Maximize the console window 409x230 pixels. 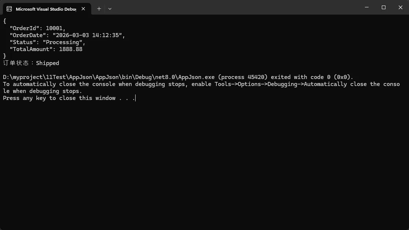[x=384, y=7]
